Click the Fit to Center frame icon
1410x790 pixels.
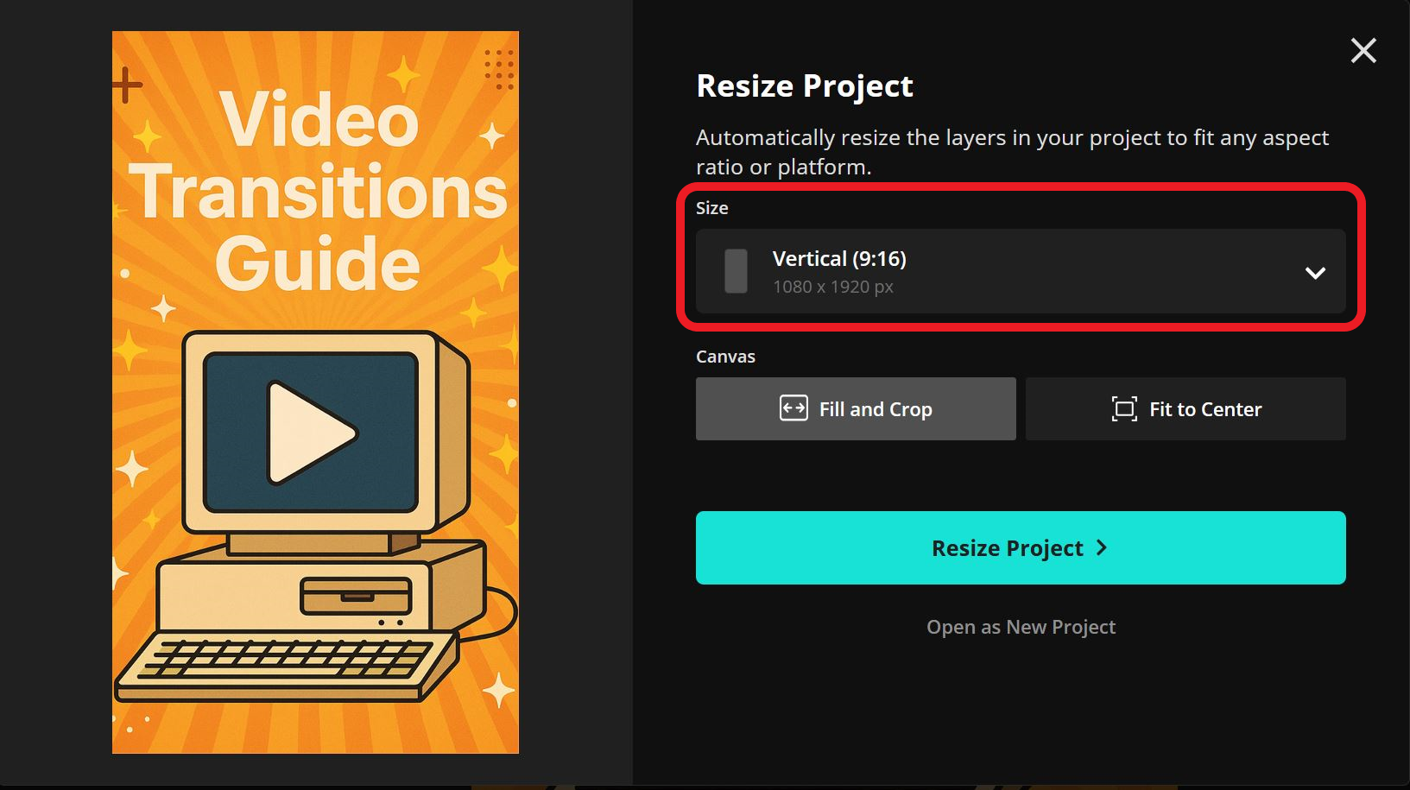(x=1123, y=408)
